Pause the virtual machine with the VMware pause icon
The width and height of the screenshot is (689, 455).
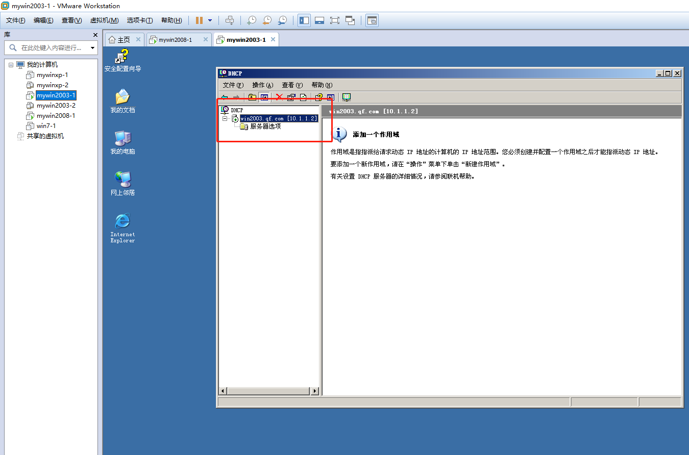pyautogui.click(x=199, y=20)
